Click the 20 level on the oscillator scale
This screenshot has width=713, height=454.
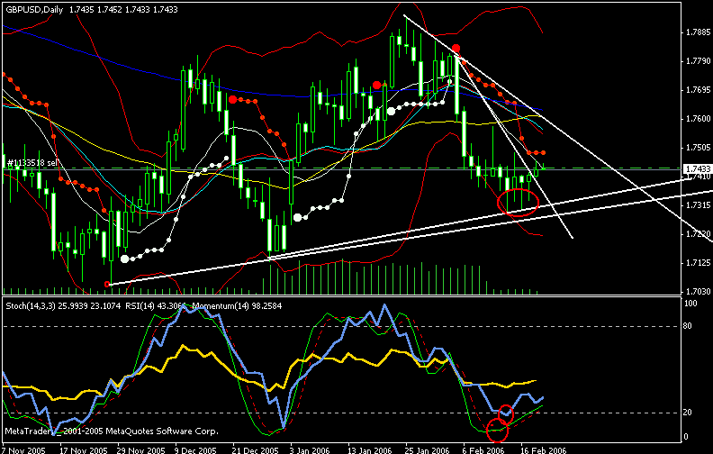click(688, 413)
